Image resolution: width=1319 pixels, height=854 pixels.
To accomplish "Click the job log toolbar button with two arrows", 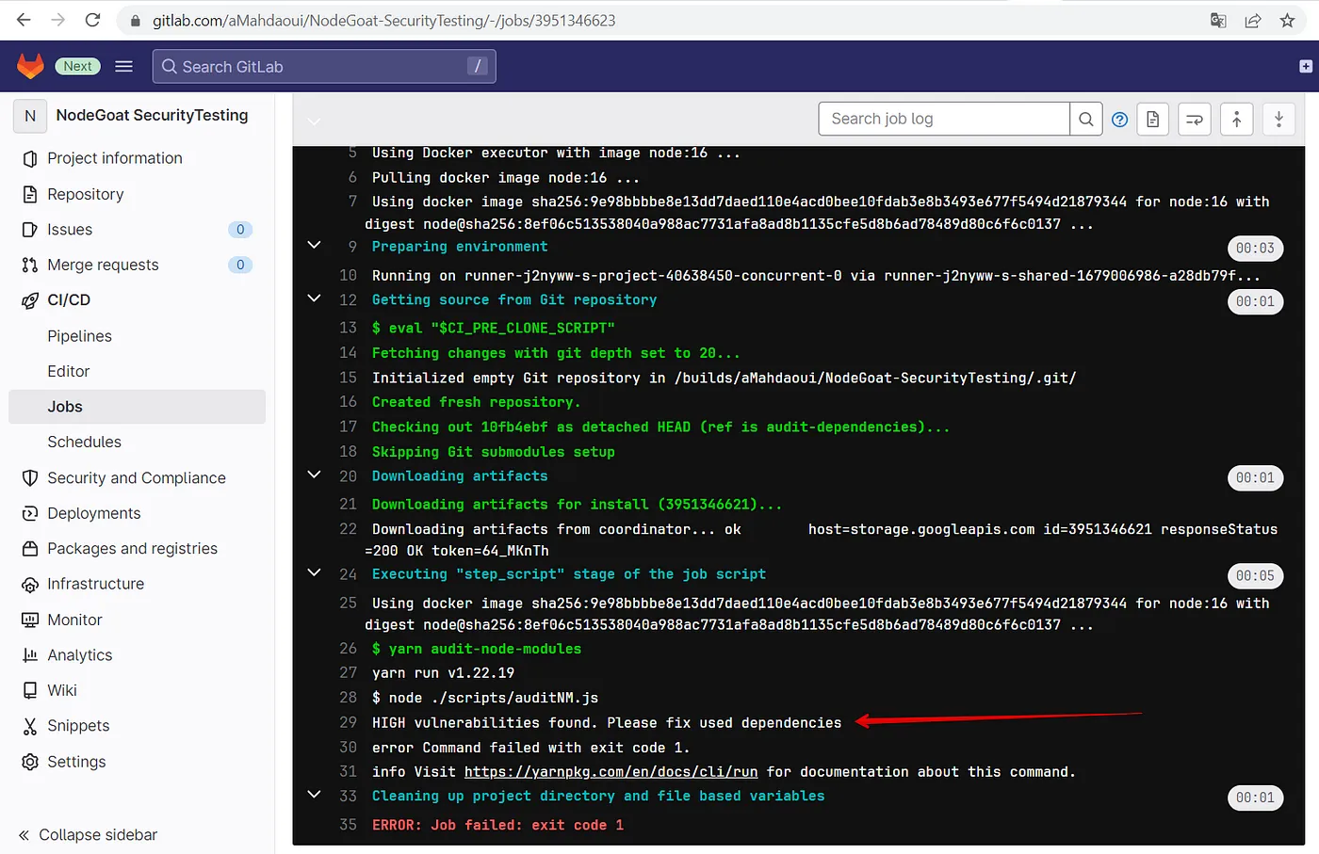I will (x=1194, y=119).
